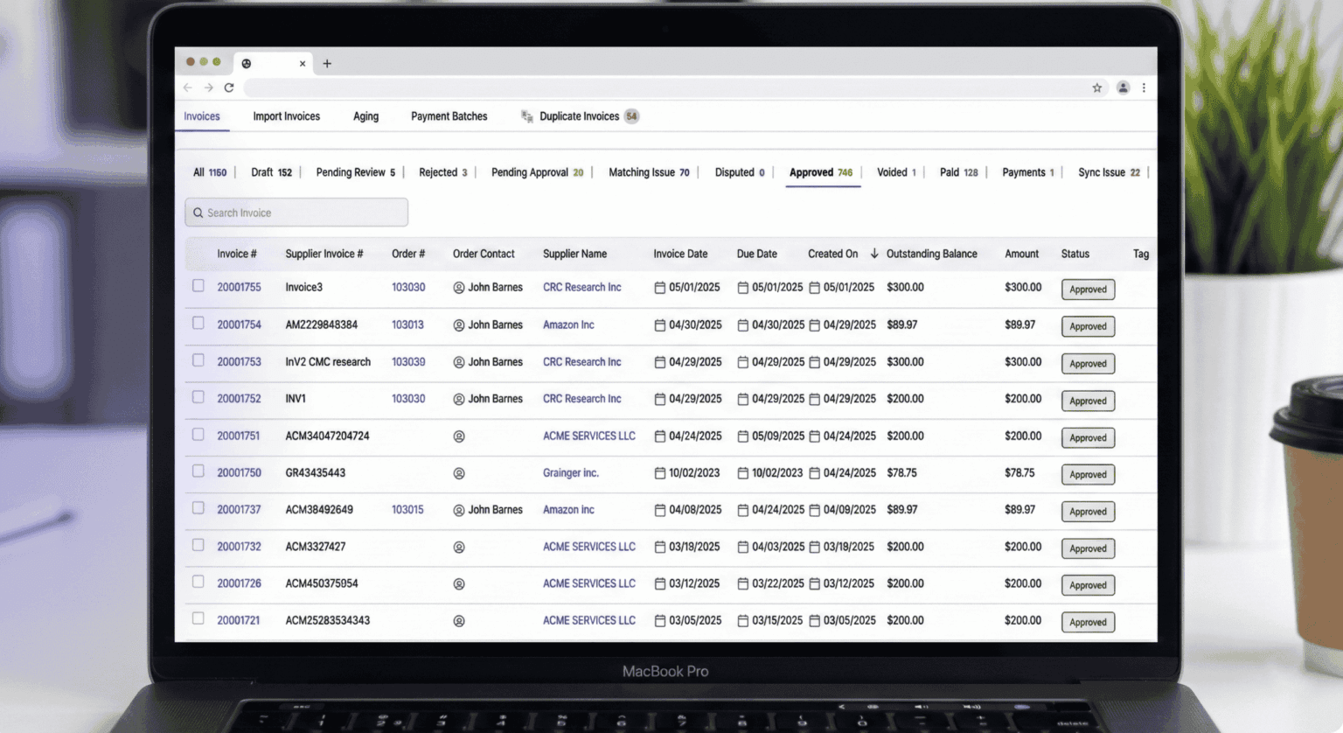Screen dimensions: 1343x733
Task: Sort by the Due Date column header
Action: pos(757,254)
